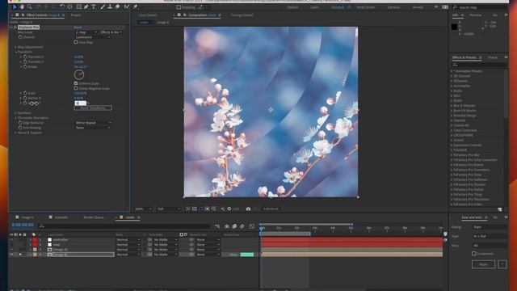Toggle the [image A] layer visibility
Viewport: 517px width, 291px height.
11,250
